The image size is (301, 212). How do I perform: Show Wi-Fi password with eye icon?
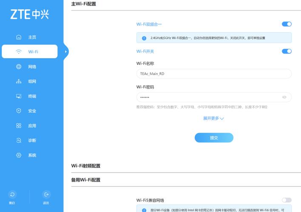tap(284, 98)
